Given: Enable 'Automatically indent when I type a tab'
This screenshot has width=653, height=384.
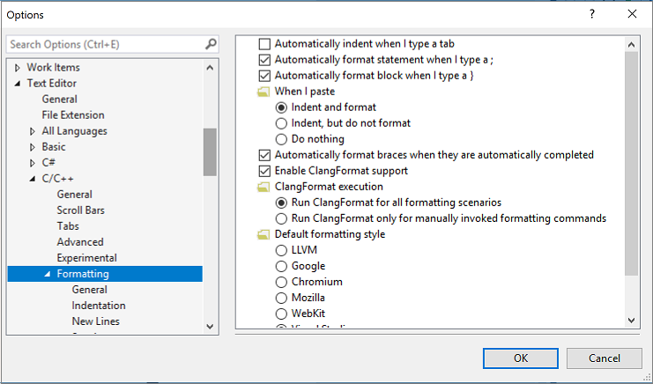Looking at the screenshot, I should tap(264, 44).
